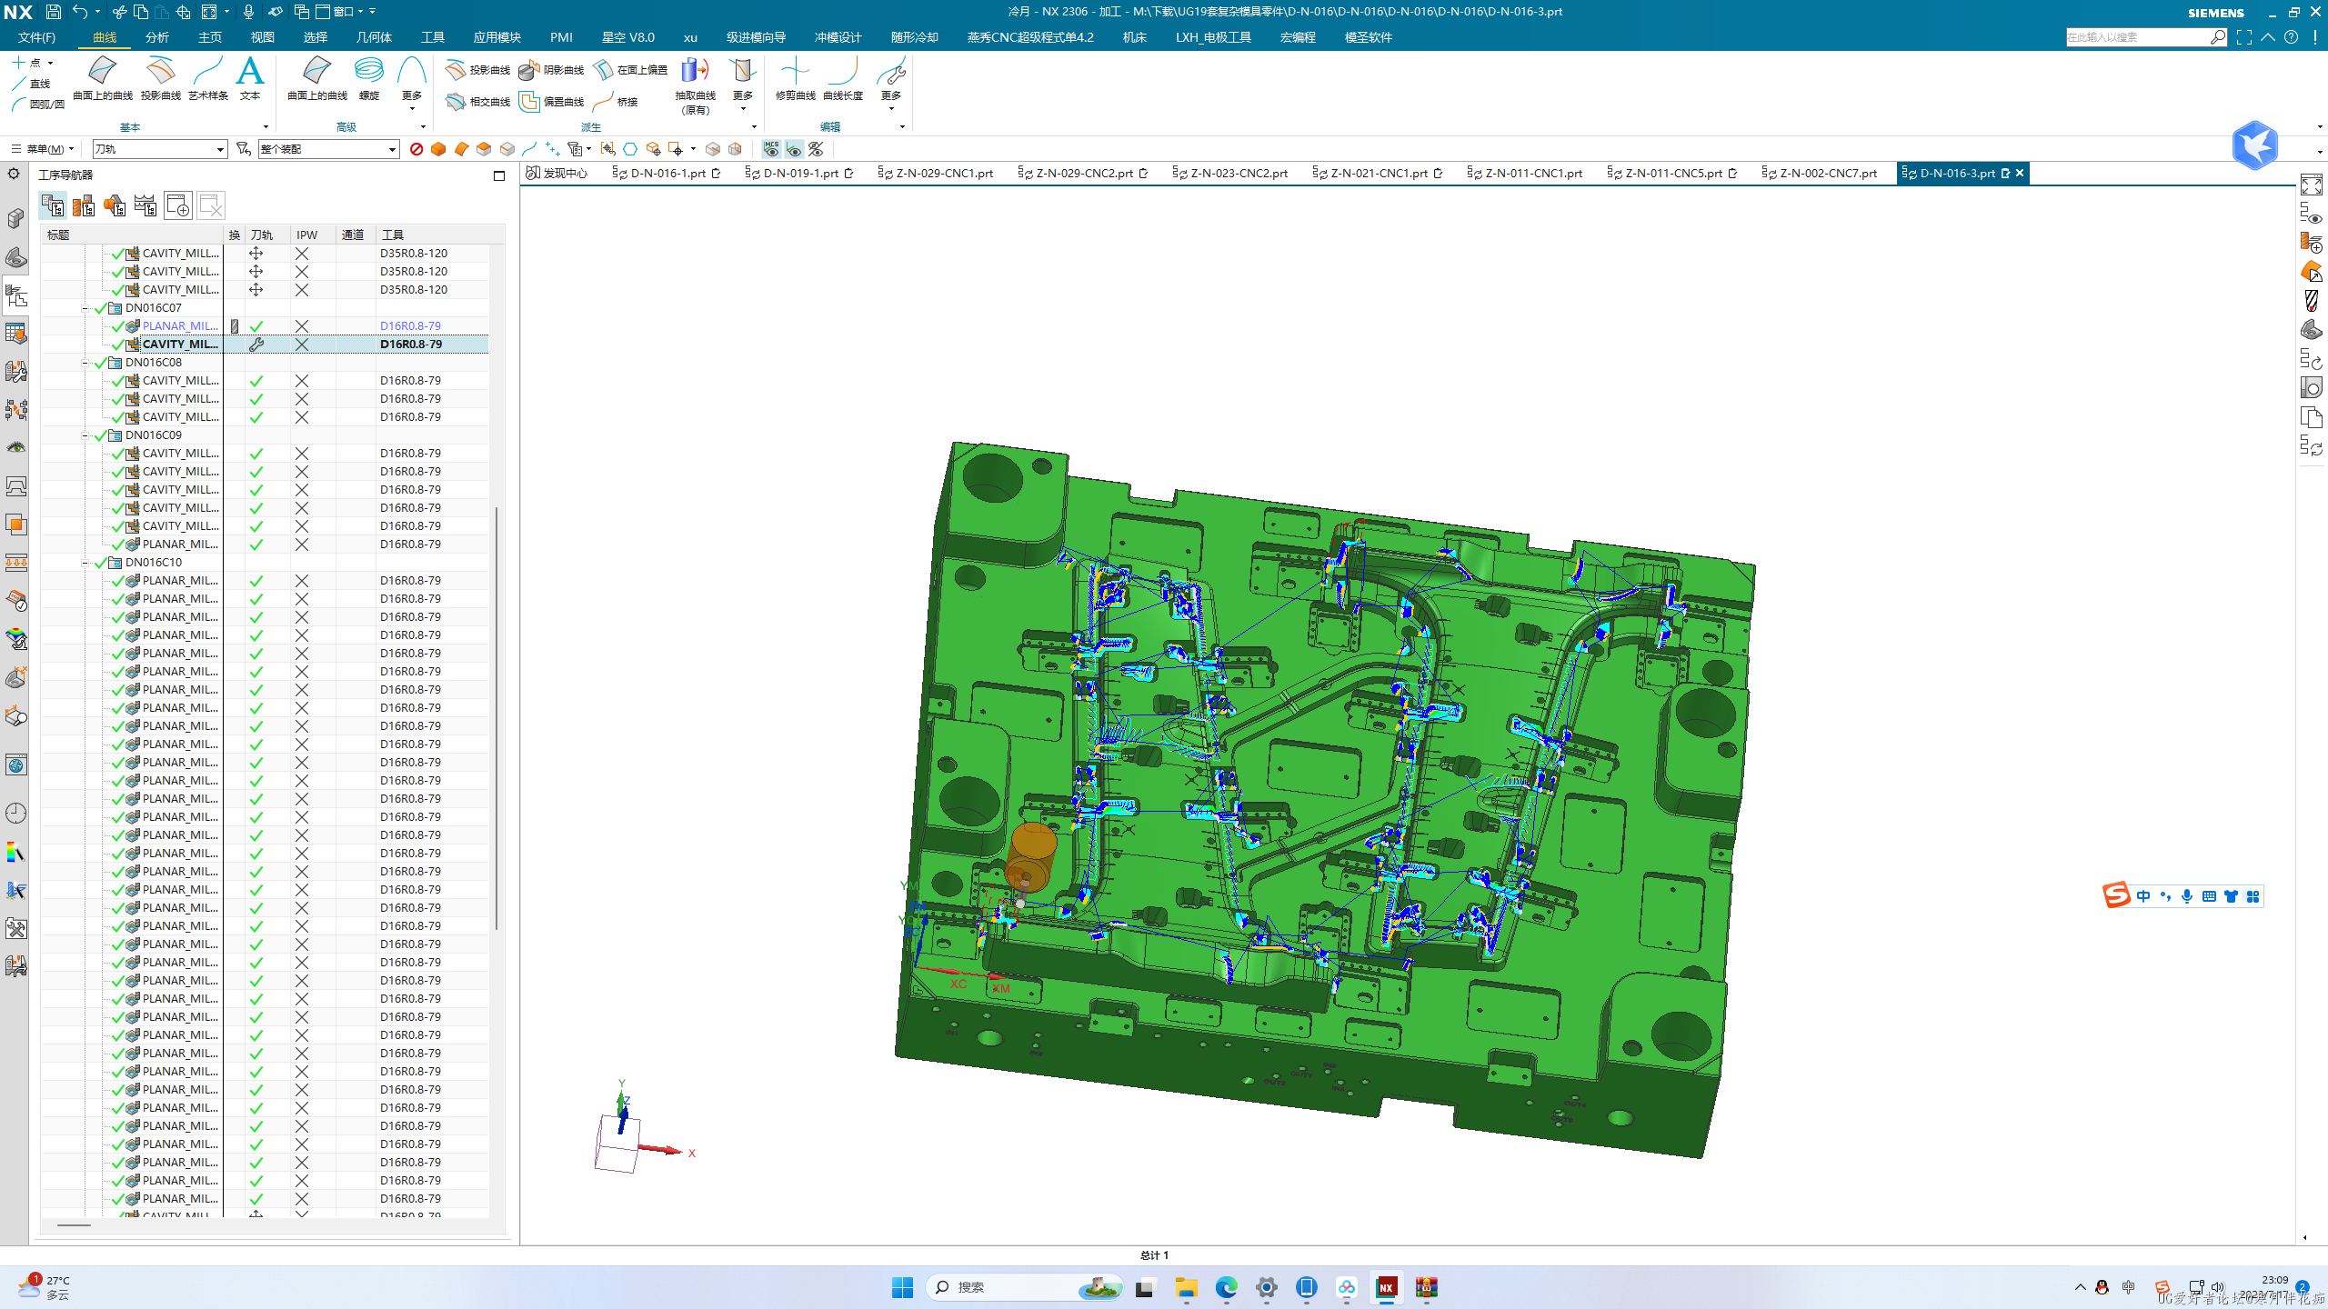The image size is (2328, 1309).
Task: Toggle the hidden-display crossed eye button
Action: 817,149
